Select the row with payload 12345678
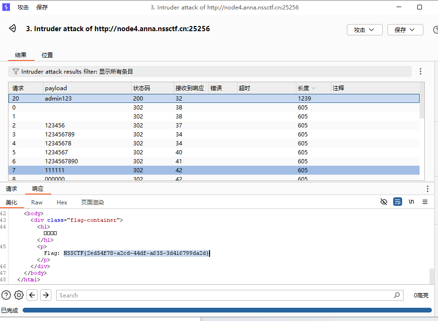Image resolution: width=438 pixels, height=321 pixels. coord(214,144)
